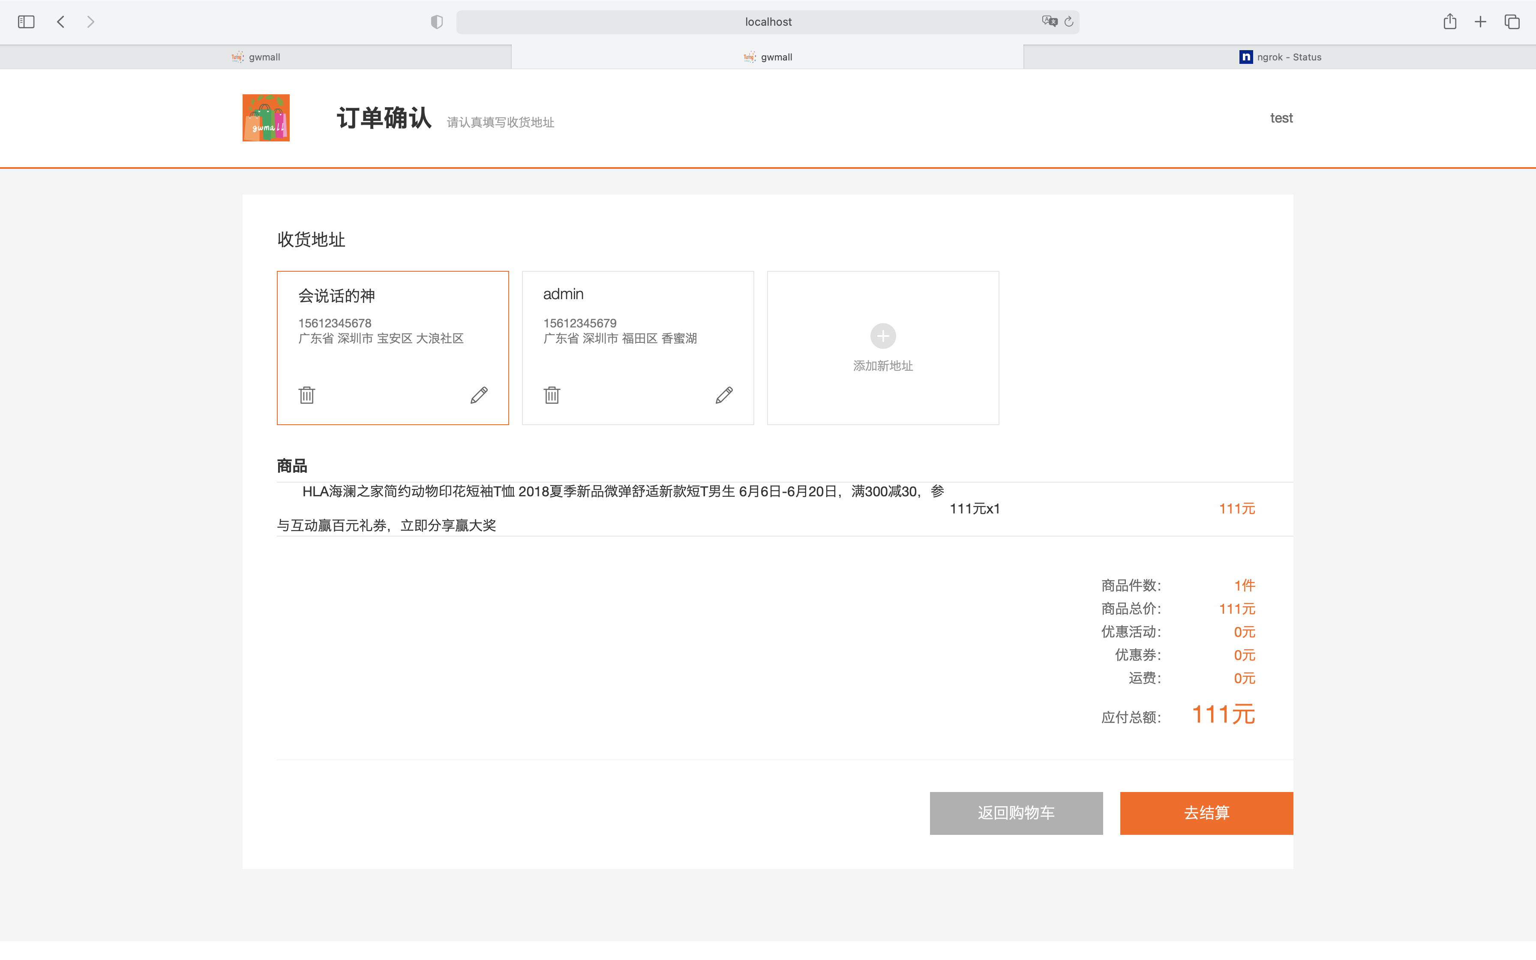Click the translate icon in address bar
This screenshot has width=1536, height=960.
tap(1049, 21)
